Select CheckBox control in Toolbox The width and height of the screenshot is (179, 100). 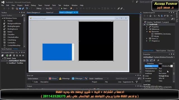[11, 34]
